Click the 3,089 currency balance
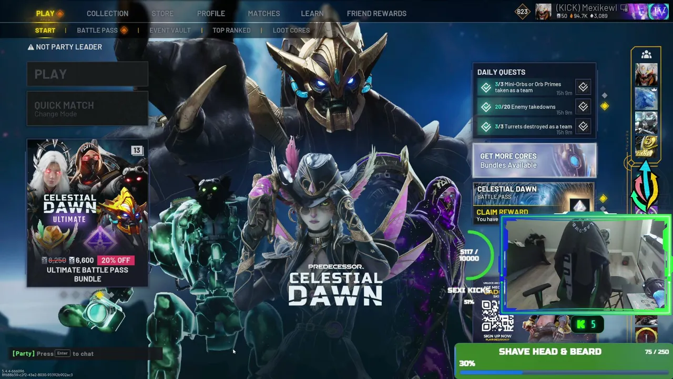673x379 pixels. click(599, 16)
